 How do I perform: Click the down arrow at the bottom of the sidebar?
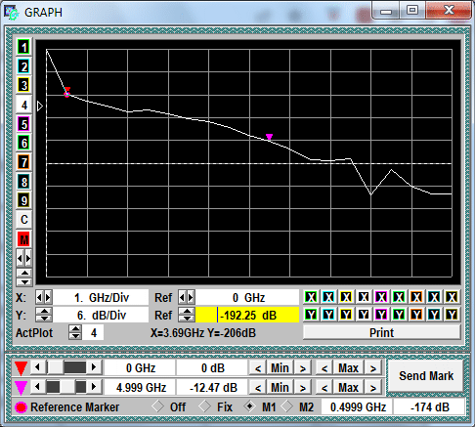click(23, 281)
